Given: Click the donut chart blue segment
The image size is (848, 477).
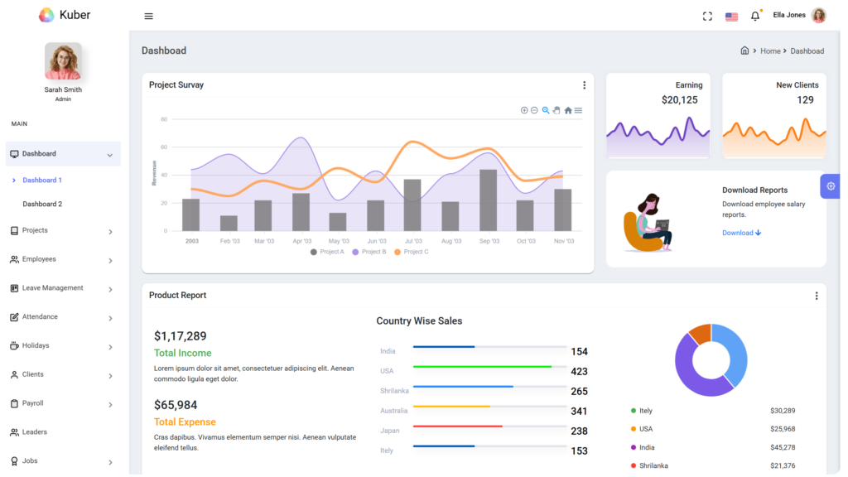Looking at the screenshot, I should pos(733,348).
